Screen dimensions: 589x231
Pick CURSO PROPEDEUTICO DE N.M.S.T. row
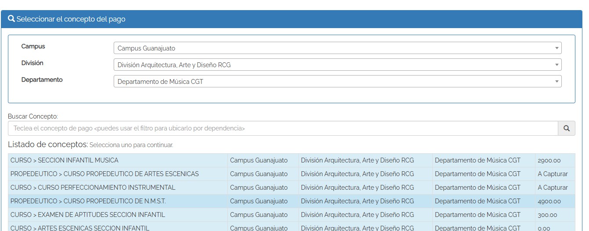[88, 201]
